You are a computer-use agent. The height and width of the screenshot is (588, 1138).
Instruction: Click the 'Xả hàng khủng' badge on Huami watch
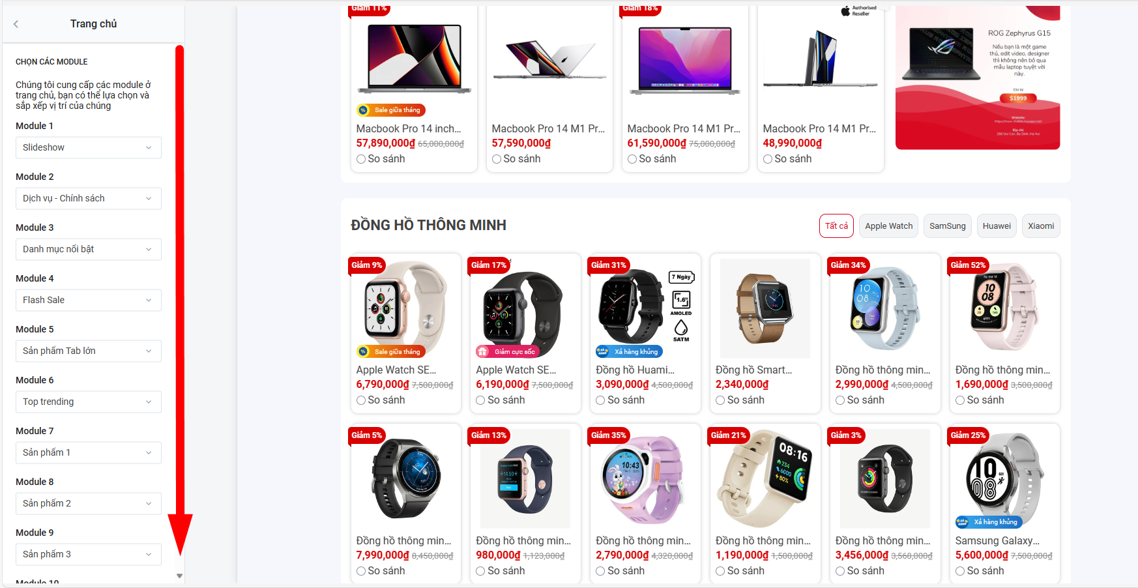[x=629, y=351]
